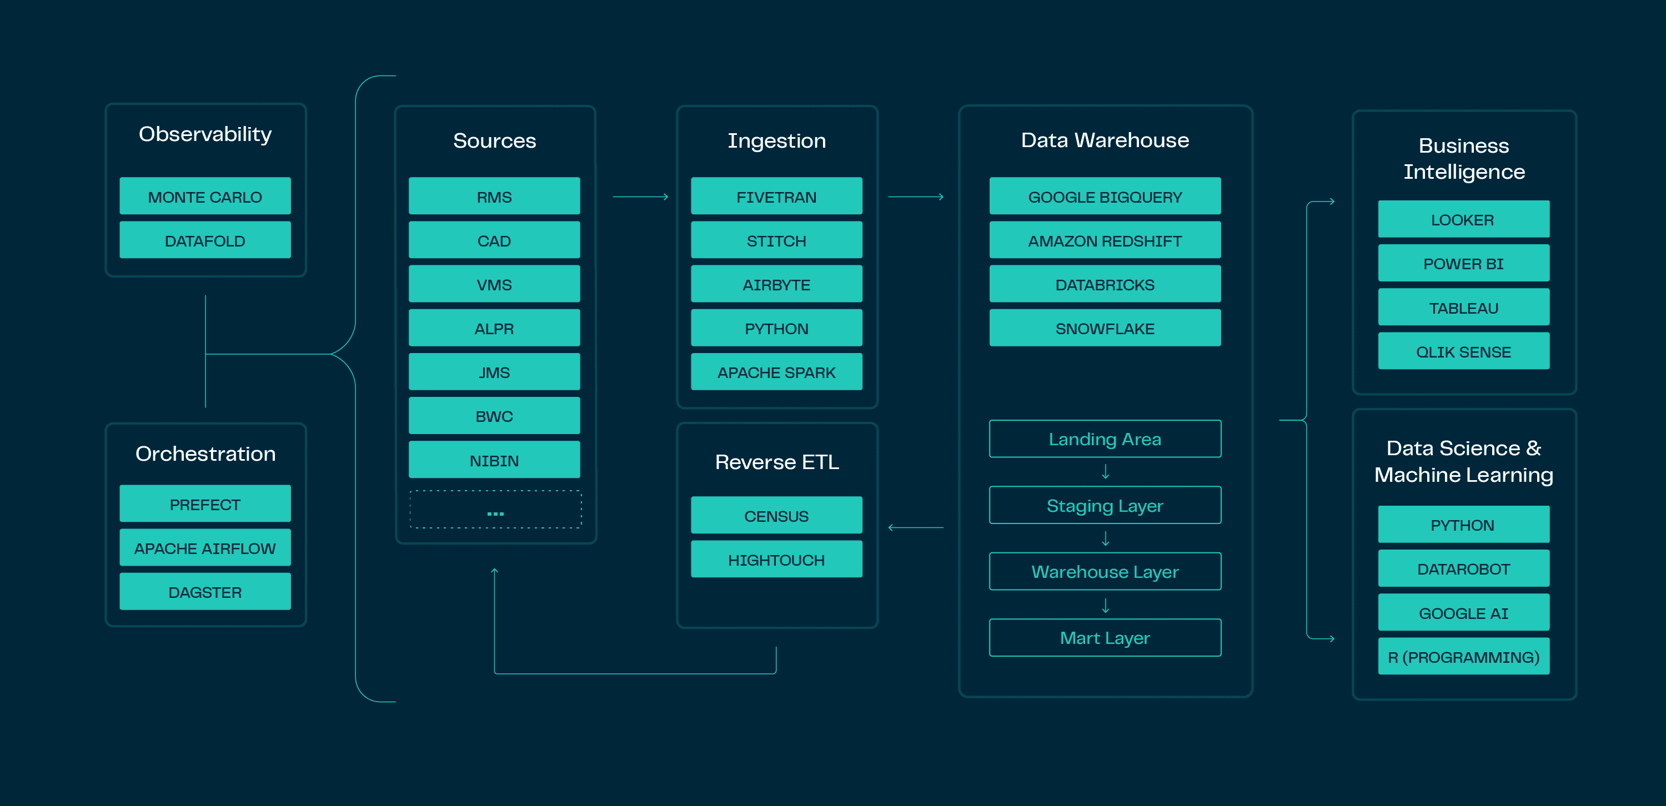Viewport: 1666px width, 806px height.
Task: Click the GOOGLE AI box
Action: tap(1463, 612)
